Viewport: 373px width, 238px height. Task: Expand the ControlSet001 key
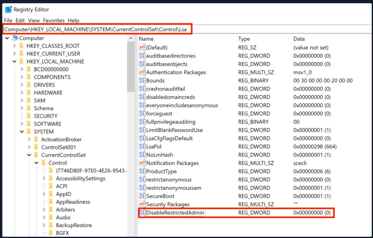tap(29, 147)
